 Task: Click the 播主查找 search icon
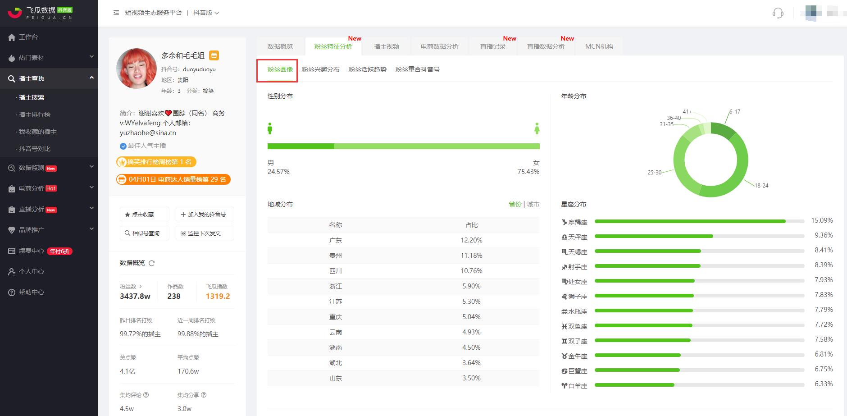[x=12, y=79]
